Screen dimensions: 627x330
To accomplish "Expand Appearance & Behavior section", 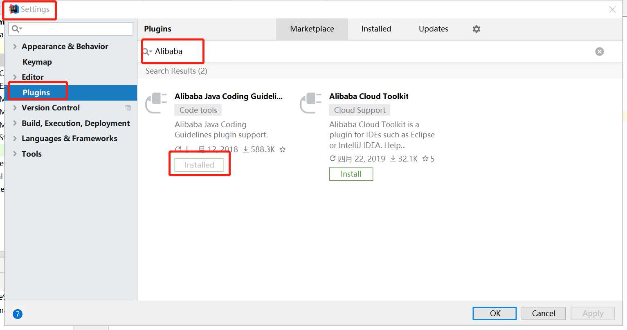I will click(15, 47).
